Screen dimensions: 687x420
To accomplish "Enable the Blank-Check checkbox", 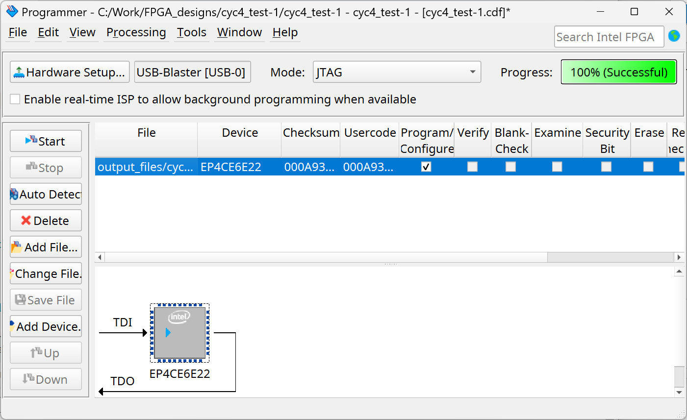I will click(510, 167).
